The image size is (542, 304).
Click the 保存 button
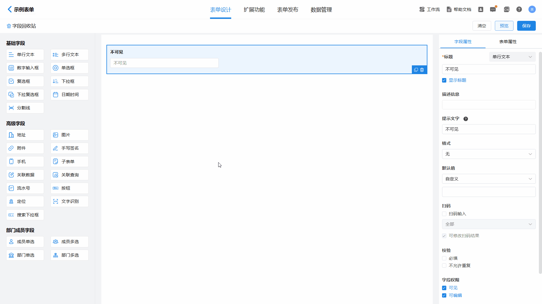coord(526,26)
